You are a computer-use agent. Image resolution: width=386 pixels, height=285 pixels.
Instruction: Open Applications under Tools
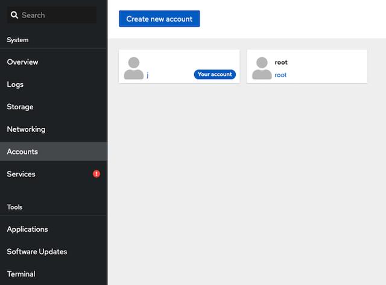tap(27, 229)
